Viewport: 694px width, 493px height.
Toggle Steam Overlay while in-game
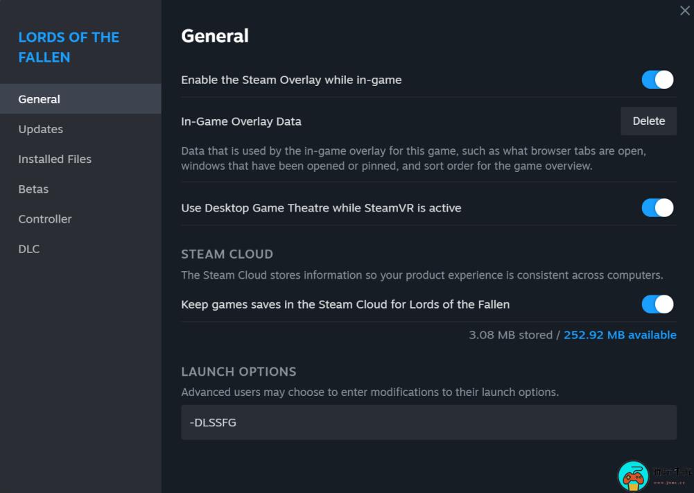657,80
